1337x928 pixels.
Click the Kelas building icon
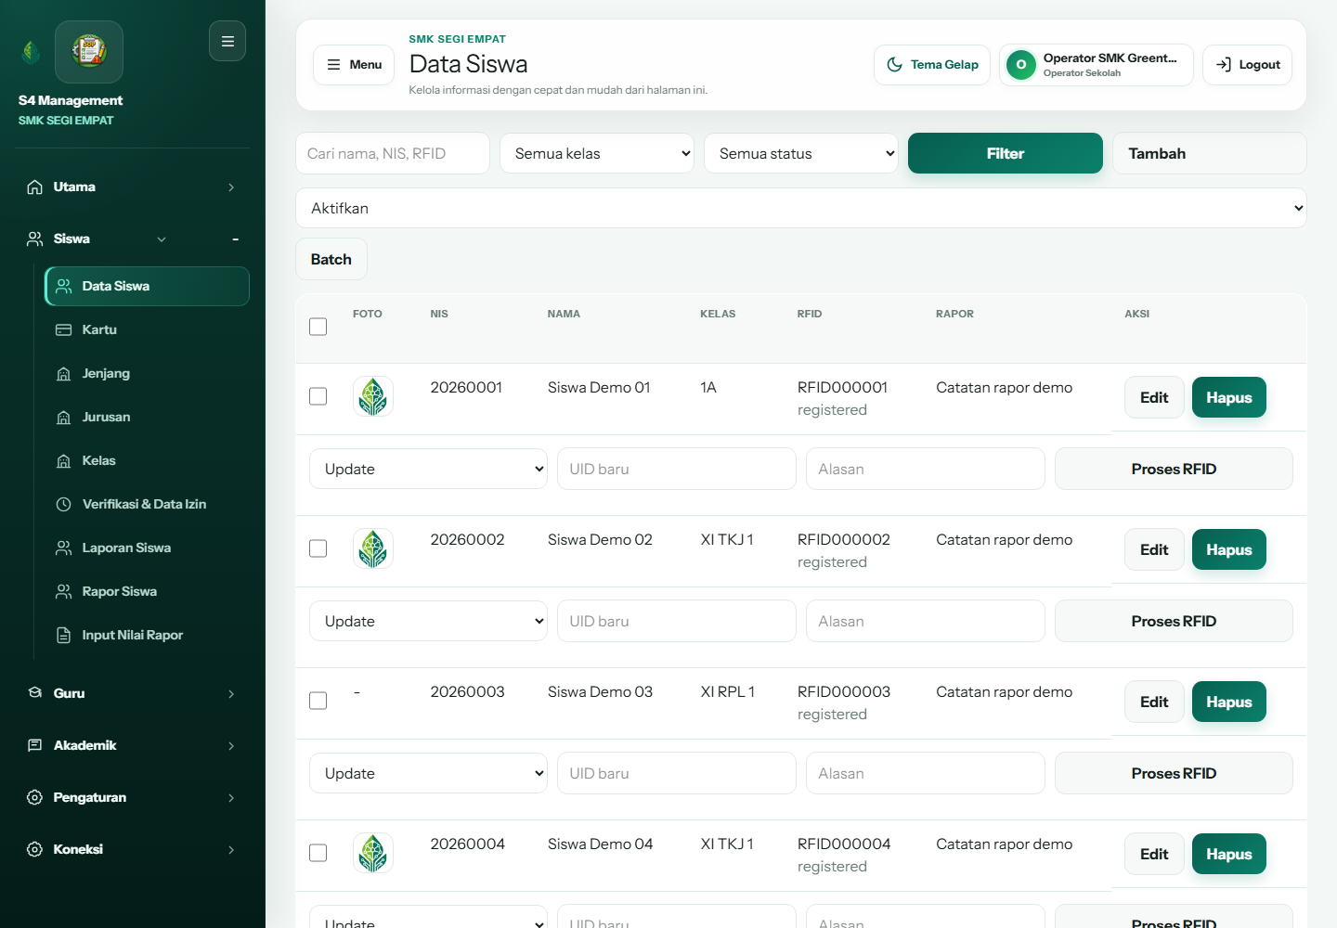point(64,461)
